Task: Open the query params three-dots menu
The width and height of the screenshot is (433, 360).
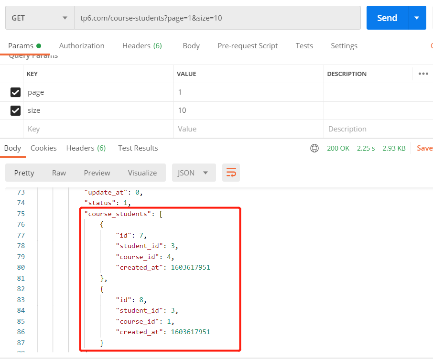Action: (423, 74)
